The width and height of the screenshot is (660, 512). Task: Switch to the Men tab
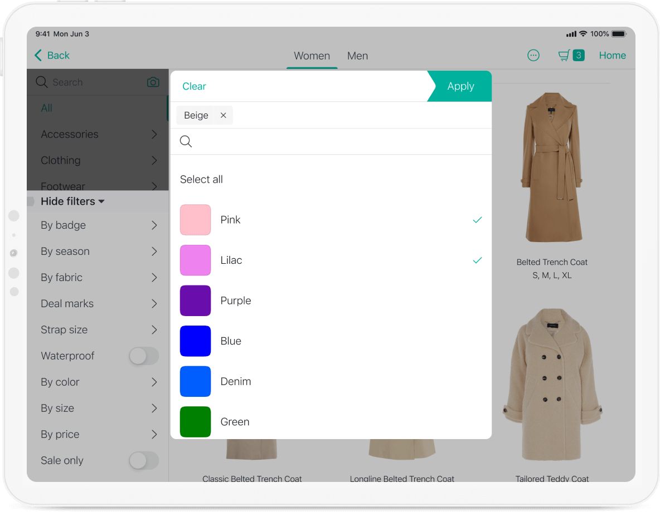click(357, 56)
